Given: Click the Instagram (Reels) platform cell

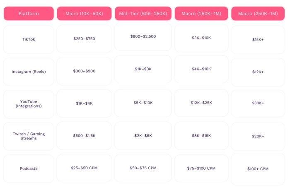Looking at the screenshot, I should click(x=29, y=72).
